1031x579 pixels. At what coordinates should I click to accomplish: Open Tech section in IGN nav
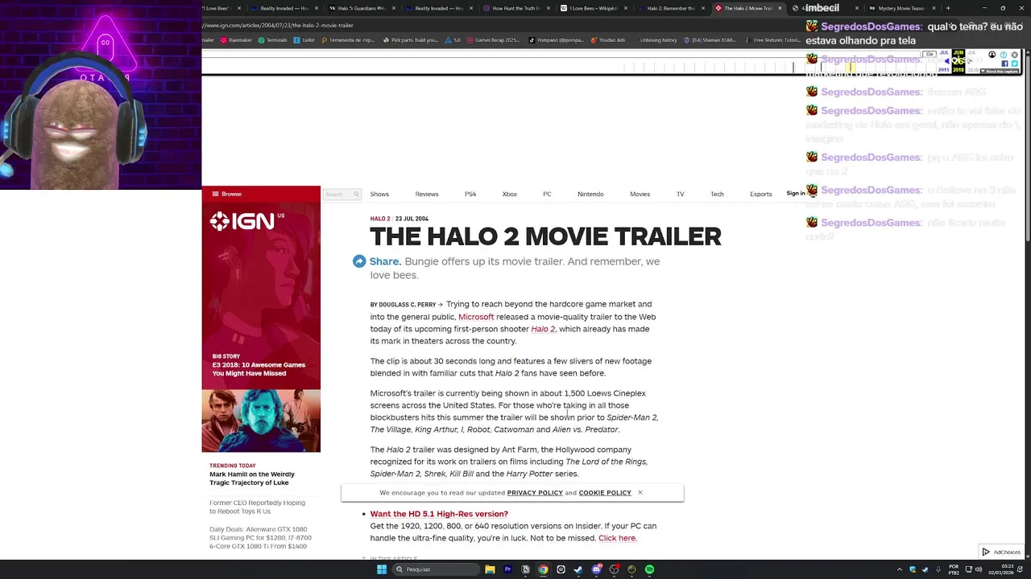click(717, 194)
